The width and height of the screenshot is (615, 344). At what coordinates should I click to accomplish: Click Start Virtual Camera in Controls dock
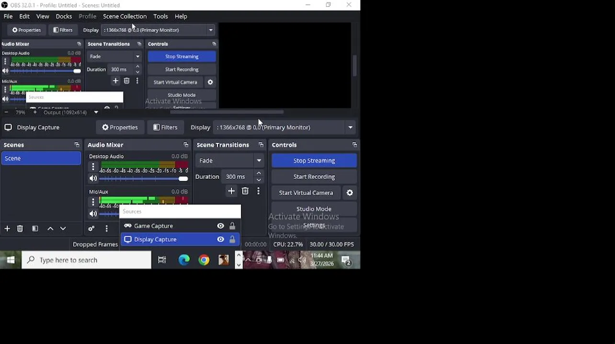click(x=306, y=193)
